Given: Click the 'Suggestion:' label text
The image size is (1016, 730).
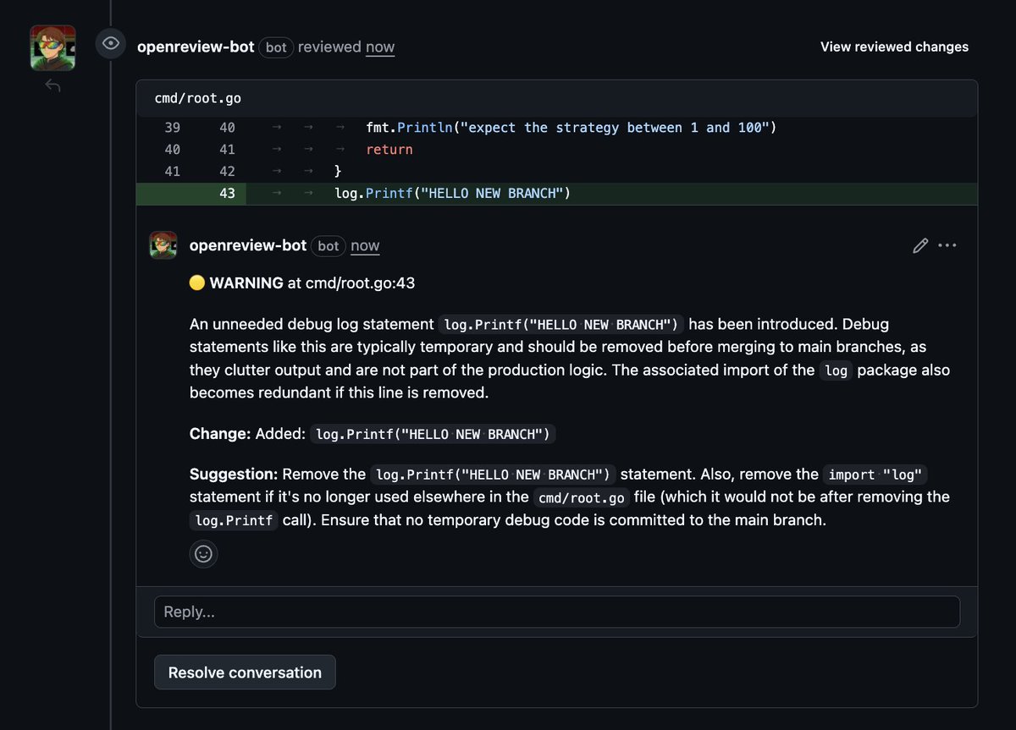Looking at the screenshot, I should tap(234, 474).
